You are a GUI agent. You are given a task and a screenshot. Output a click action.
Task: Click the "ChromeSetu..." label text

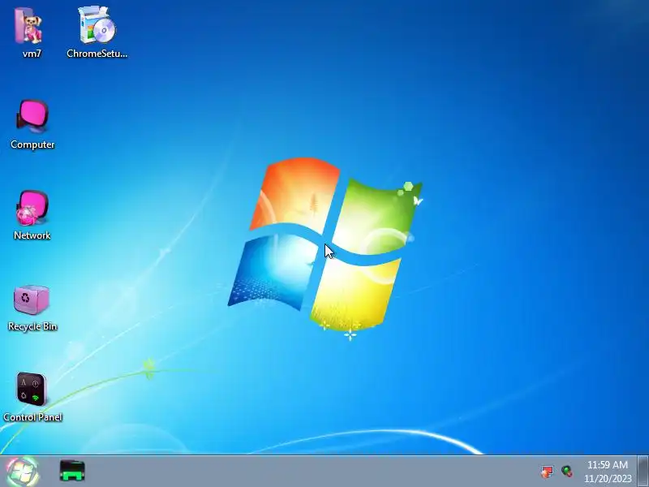coord(97,54)
